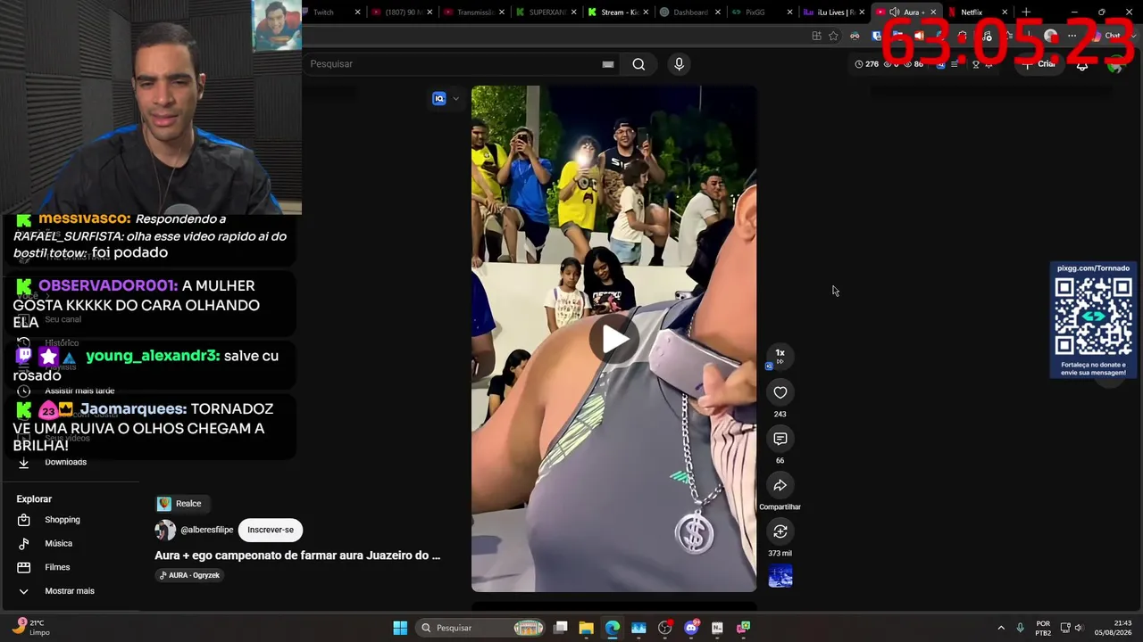Open the POR PTB2 language switcher
1143x642 pixels.
(1043, 628)
